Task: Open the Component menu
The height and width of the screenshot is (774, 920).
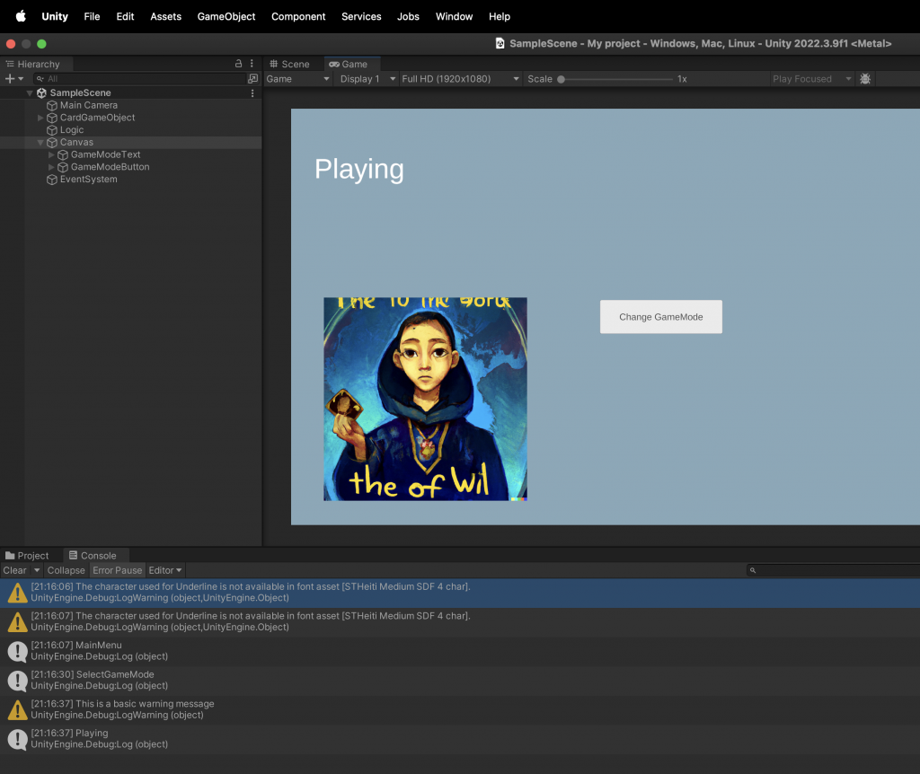Action: [298, 16]
